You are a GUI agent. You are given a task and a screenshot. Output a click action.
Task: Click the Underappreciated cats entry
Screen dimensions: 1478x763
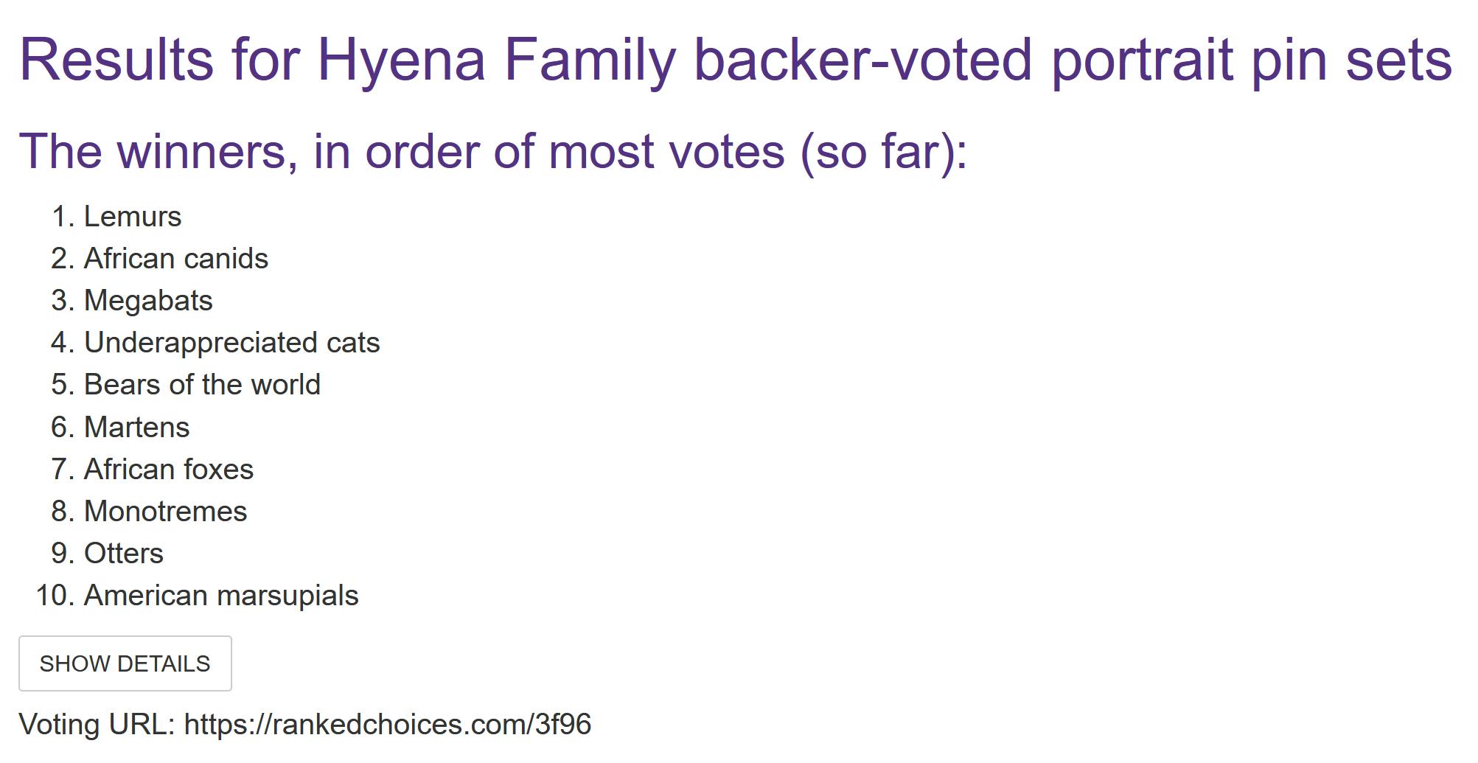pyautogui.click(x=231, y=343)
